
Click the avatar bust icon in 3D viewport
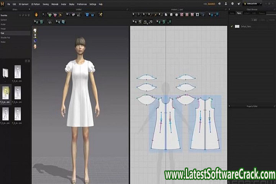[35, 36]
